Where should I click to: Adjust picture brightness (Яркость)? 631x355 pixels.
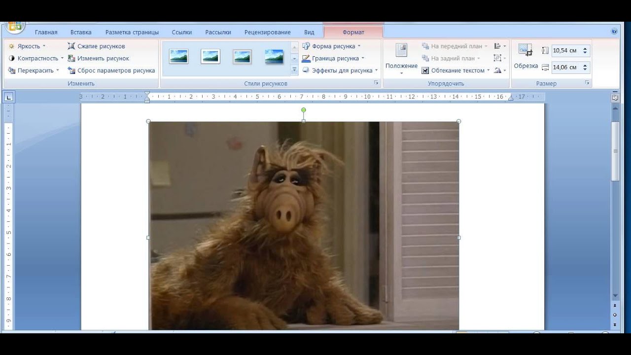tap(27, 46)
